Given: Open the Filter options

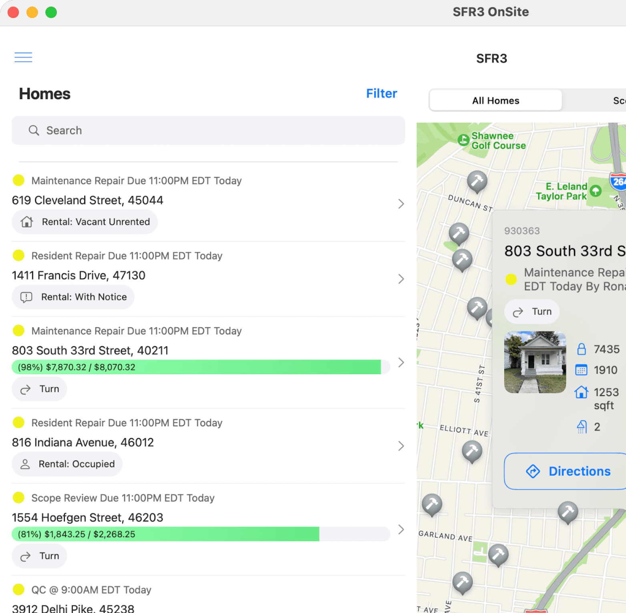Looking at the screenshot, I should pyautogui.click(x=381, y=93).
